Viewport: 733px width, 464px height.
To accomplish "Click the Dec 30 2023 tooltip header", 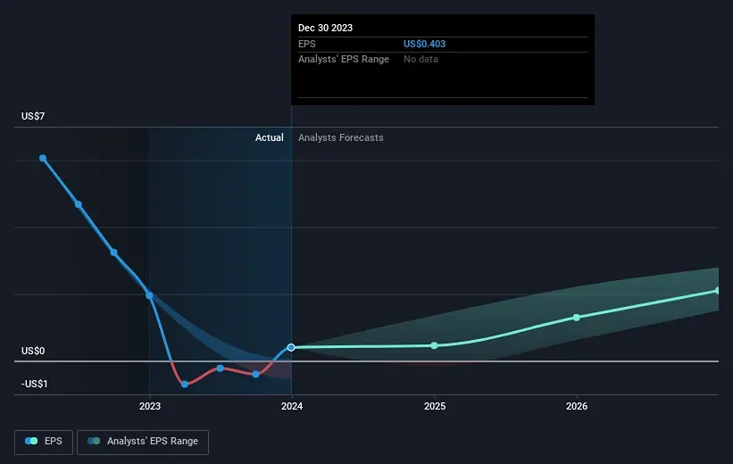I will (x=326, y=28).
